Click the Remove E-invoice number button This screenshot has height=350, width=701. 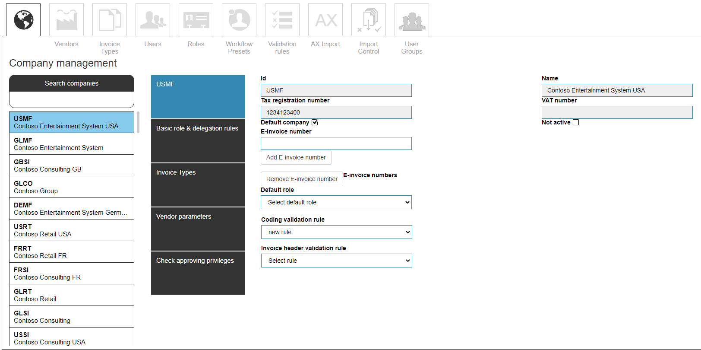coord(302,179)
